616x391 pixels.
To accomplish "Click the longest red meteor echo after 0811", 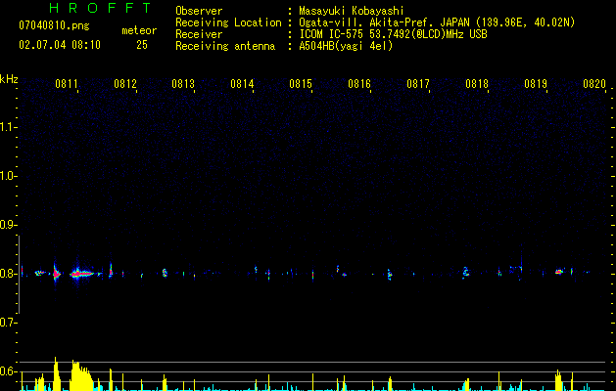I will (82, 274).
